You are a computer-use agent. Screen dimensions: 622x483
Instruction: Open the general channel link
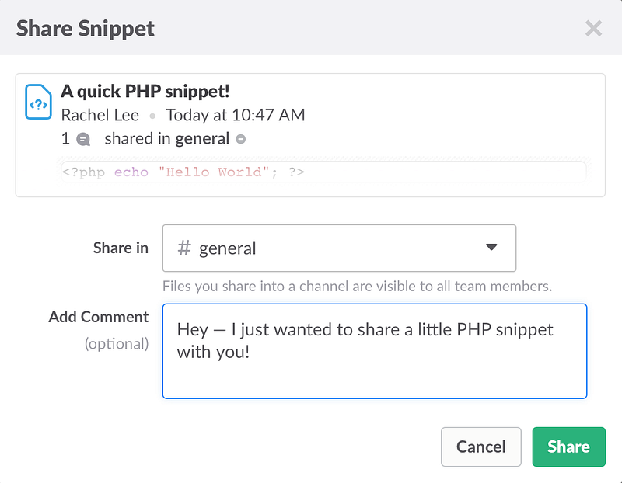(x=202, y=139)
